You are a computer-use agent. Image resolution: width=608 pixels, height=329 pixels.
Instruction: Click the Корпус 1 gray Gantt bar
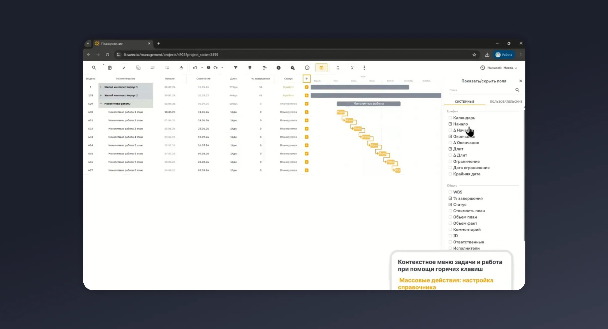(x=360, y=87)
